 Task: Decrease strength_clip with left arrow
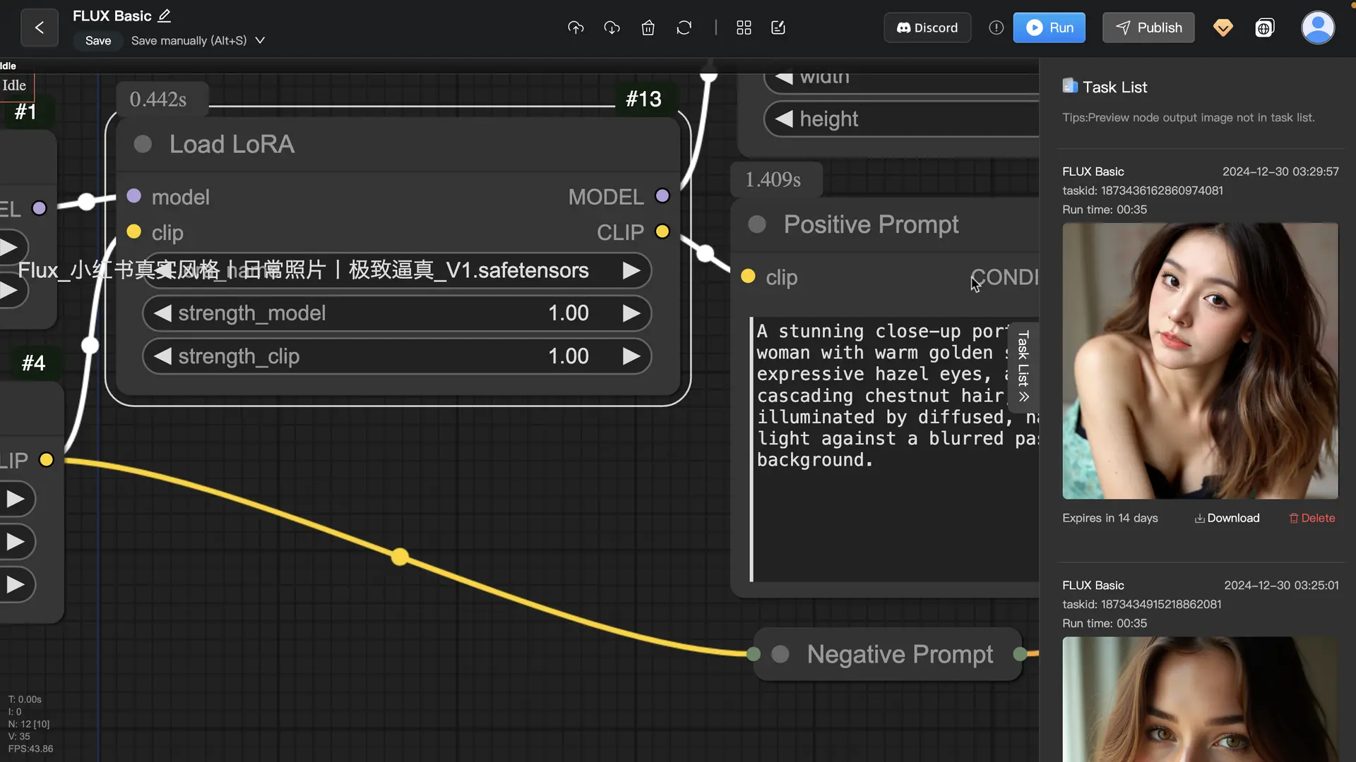pyautogui.click(x=163, y=356)
